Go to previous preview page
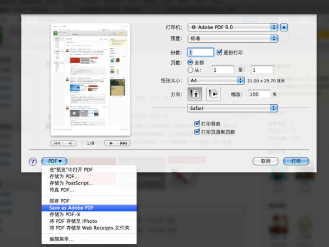 click(x=70, y=143)
